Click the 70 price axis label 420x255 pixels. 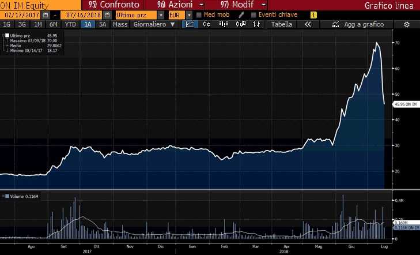click(397, 43)
